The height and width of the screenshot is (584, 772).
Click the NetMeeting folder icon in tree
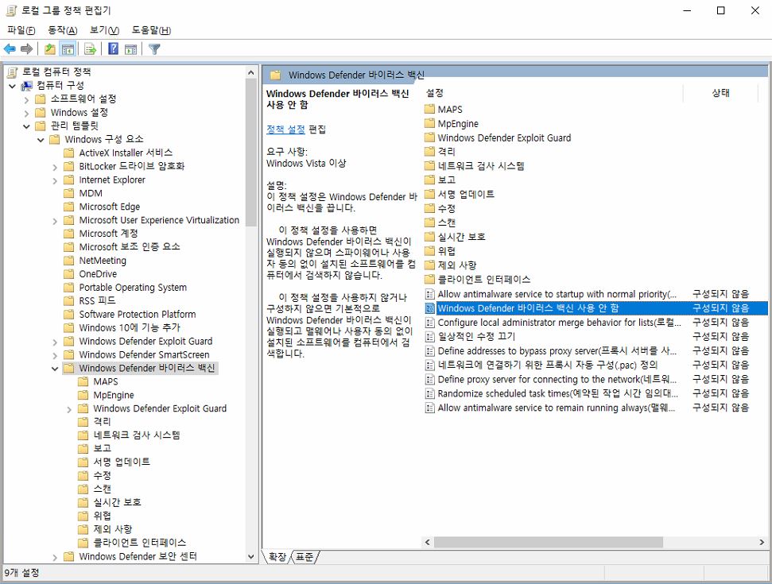(x=69, y=261)
